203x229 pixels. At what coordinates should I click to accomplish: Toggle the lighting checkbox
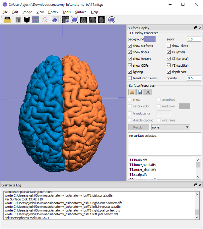click(130, 72)
